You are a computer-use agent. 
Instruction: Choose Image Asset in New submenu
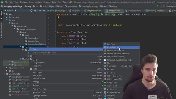pyautogui.click(x=113, y=83)
